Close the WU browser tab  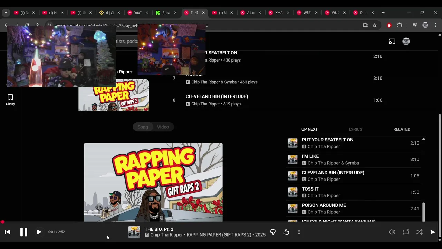click(x=344, y=13)
